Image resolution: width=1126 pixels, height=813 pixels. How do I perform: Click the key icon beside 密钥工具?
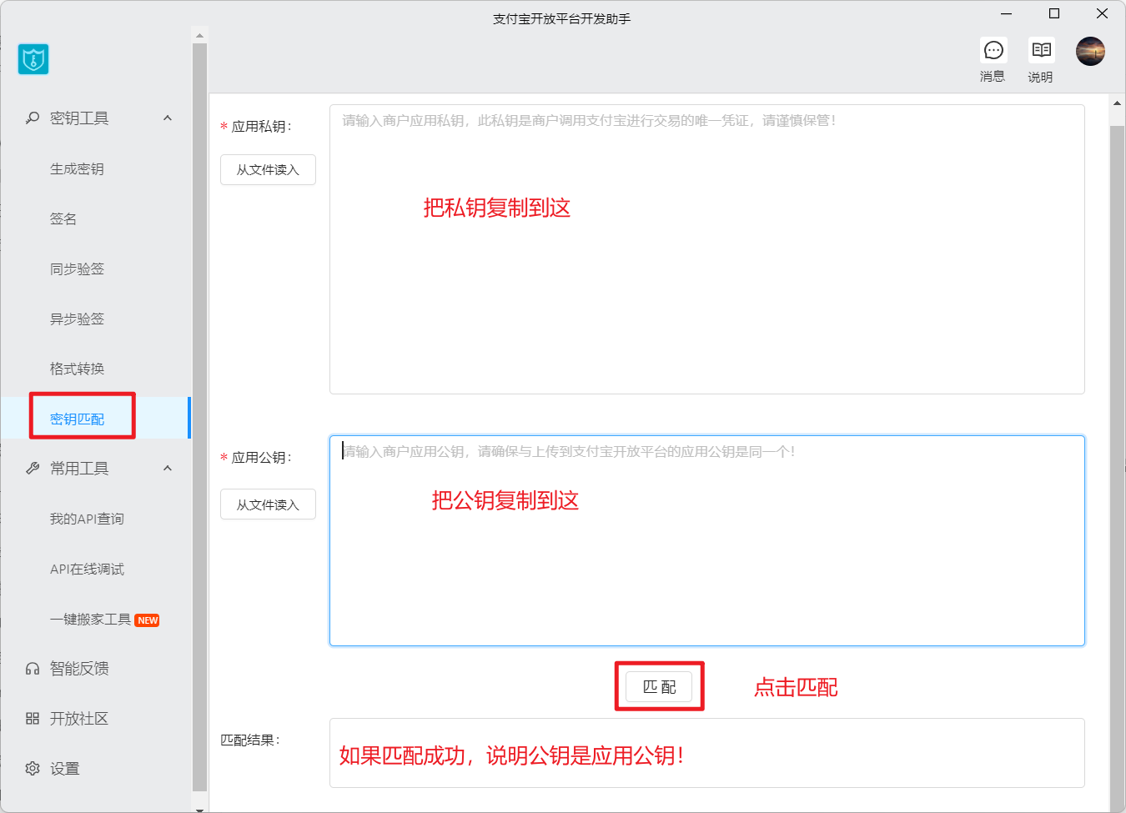click(x=33, y=118)
